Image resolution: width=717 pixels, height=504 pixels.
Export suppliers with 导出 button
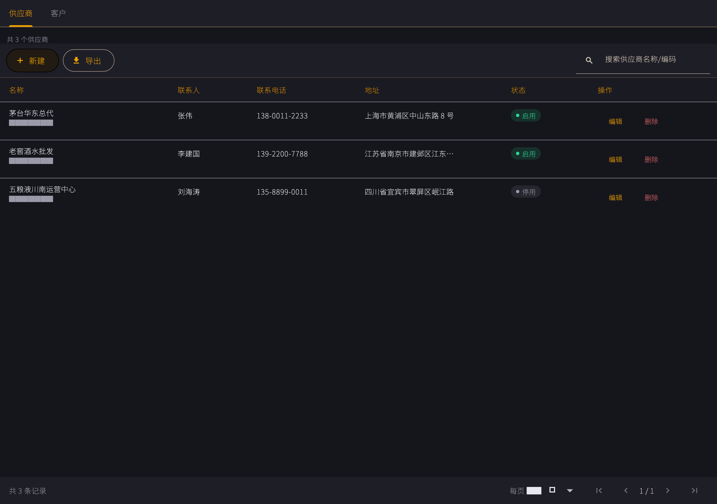pos(89,60)
